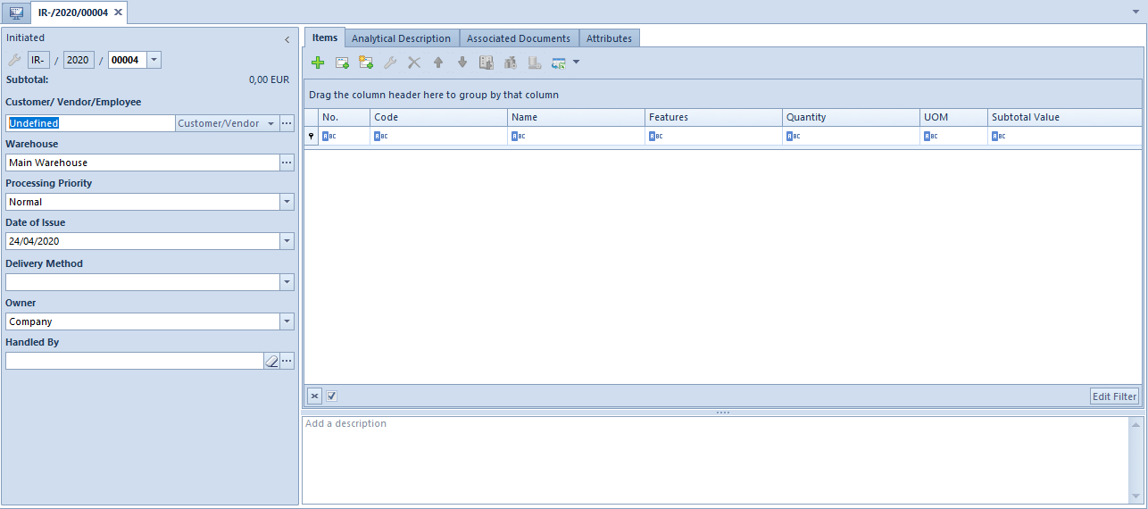Click the add item through form icon
Image resolution: width=1148 pixels, height=509 pixels.
pyautogui.click(x=342, y=63)
